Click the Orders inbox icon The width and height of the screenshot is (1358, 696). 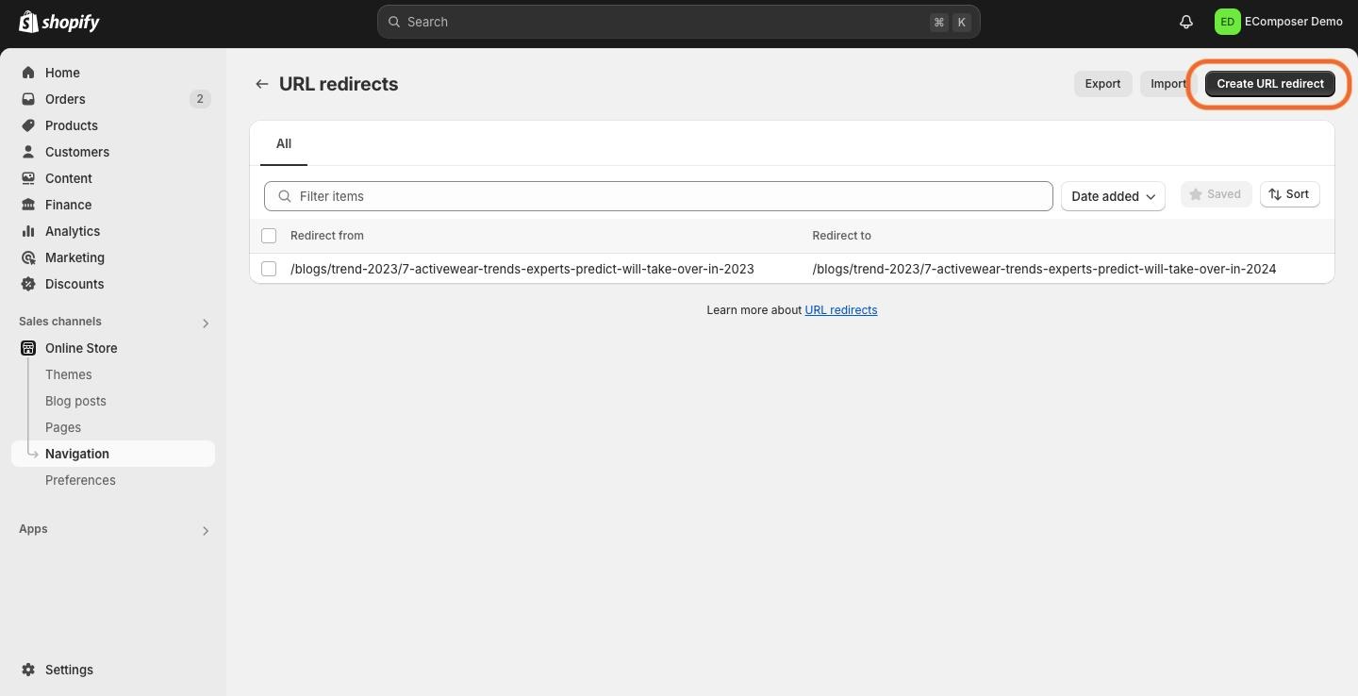click(28, 99)
